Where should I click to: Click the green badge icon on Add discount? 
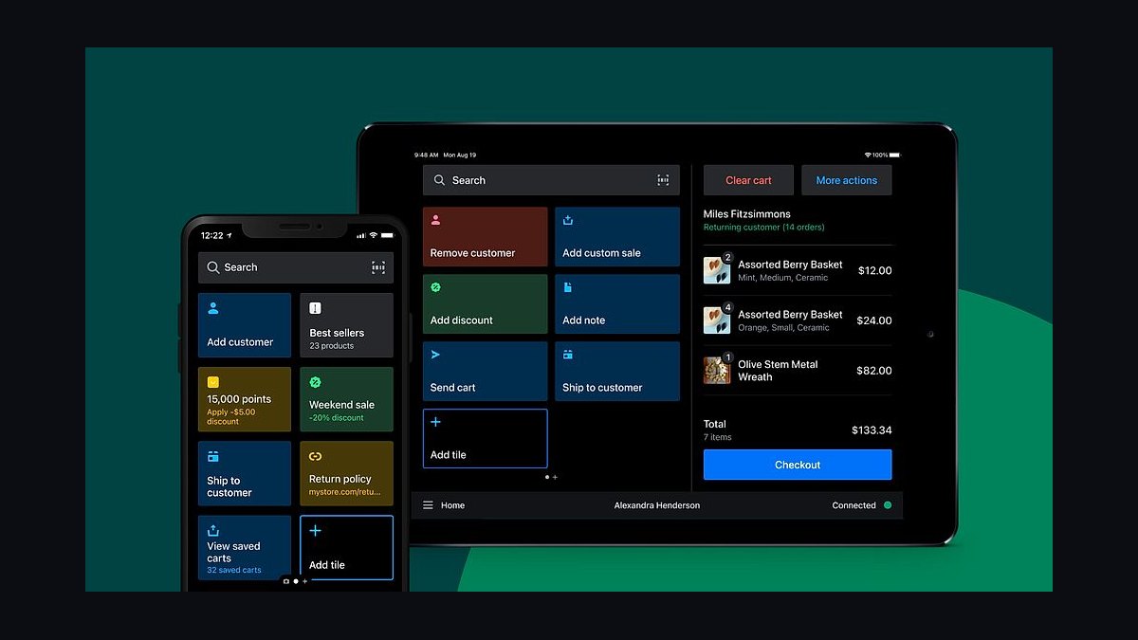(435, 287)
